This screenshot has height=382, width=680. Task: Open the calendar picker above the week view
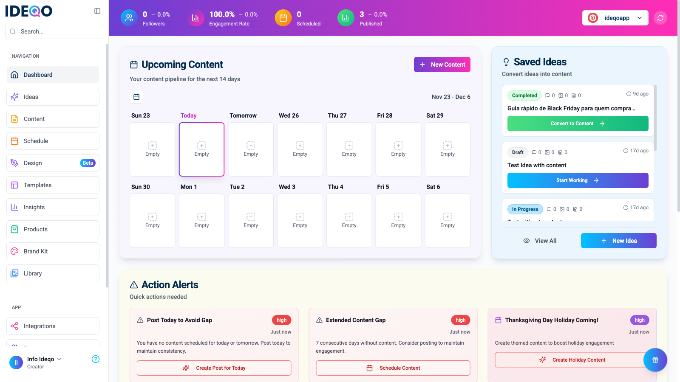pos(136,97)
